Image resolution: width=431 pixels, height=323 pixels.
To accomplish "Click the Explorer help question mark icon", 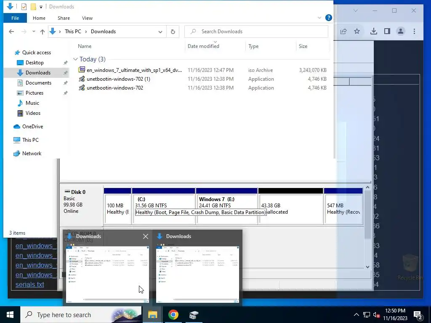I will [x=328, y=18].
